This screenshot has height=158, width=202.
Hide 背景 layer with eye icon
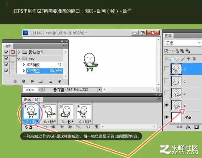tap(167, 117)
